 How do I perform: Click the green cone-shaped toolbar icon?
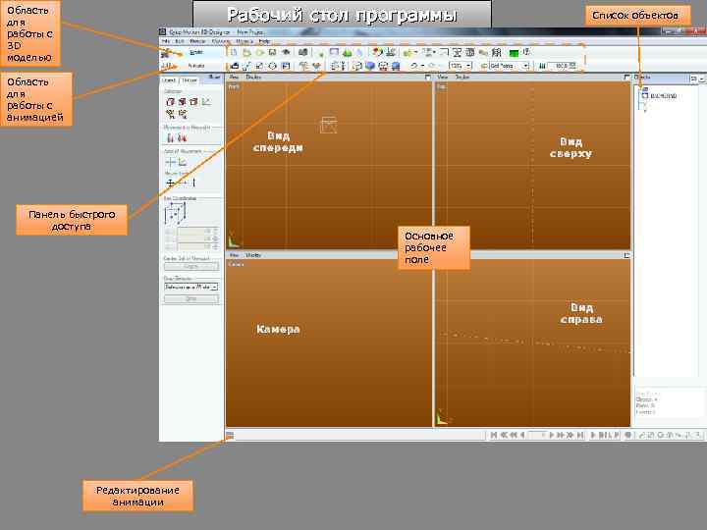[347, 53]
